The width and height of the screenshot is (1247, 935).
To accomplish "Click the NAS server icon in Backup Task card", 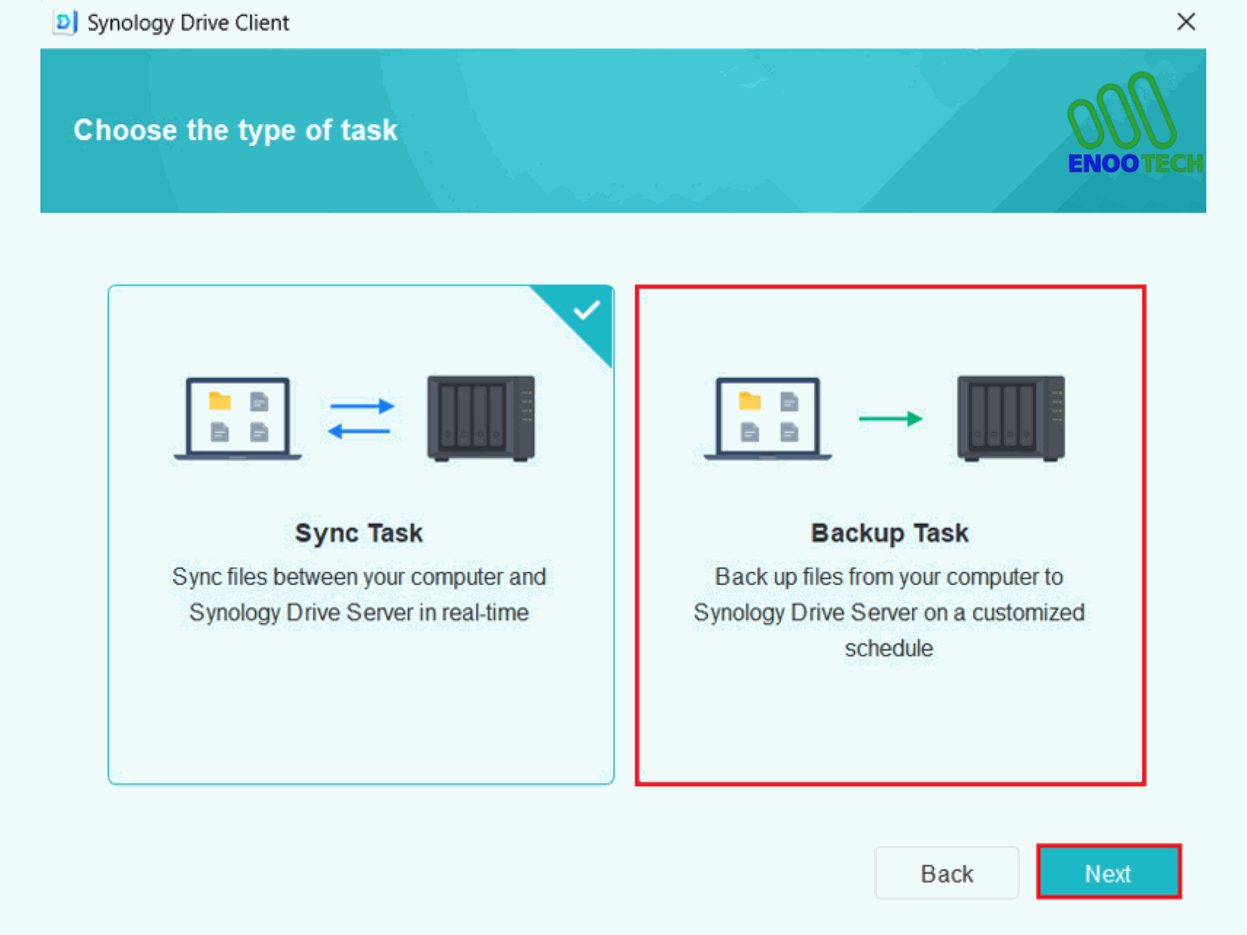I will coord(1011,418).
